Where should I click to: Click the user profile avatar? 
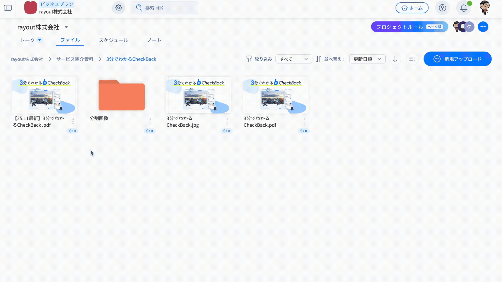484,8
